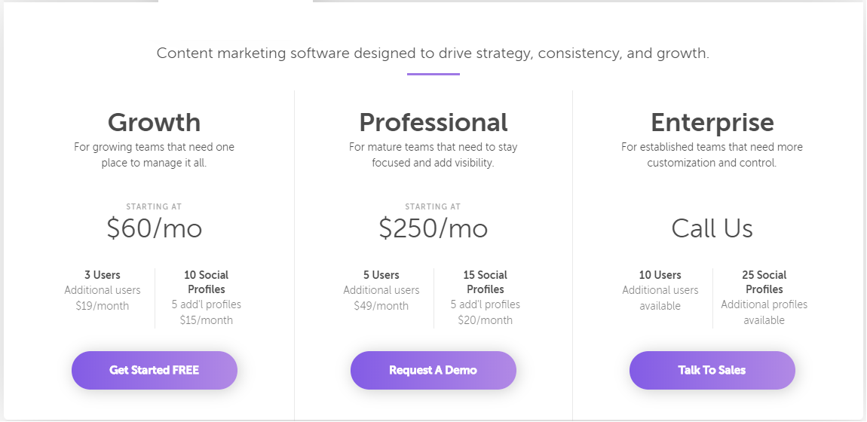Select the Professional plan heading
Screen dimensions: 867x422
(433, 122)
